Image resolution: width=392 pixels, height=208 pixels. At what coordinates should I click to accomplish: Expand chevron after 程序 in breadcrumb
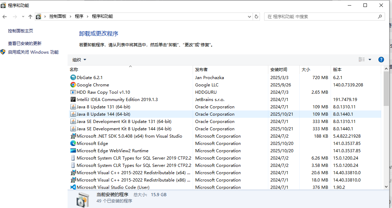pyautogui.click(x=87, y=16)
